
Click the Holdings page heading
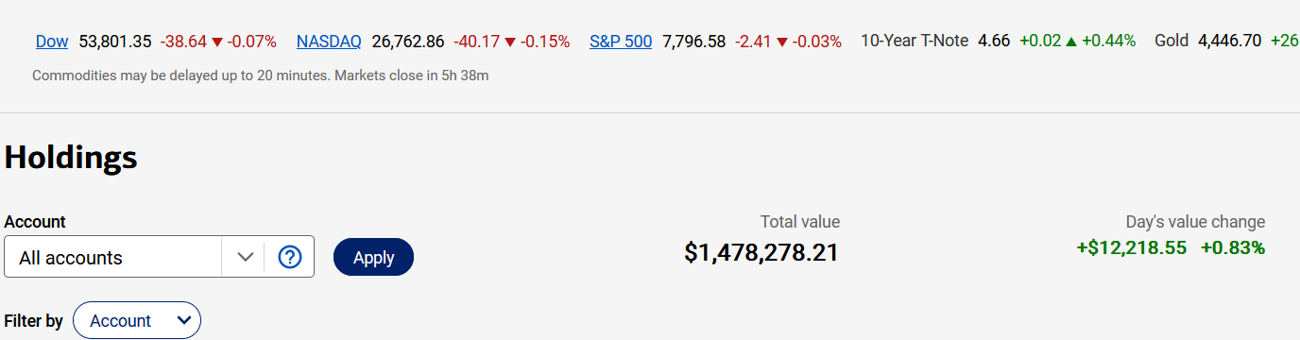71,158
